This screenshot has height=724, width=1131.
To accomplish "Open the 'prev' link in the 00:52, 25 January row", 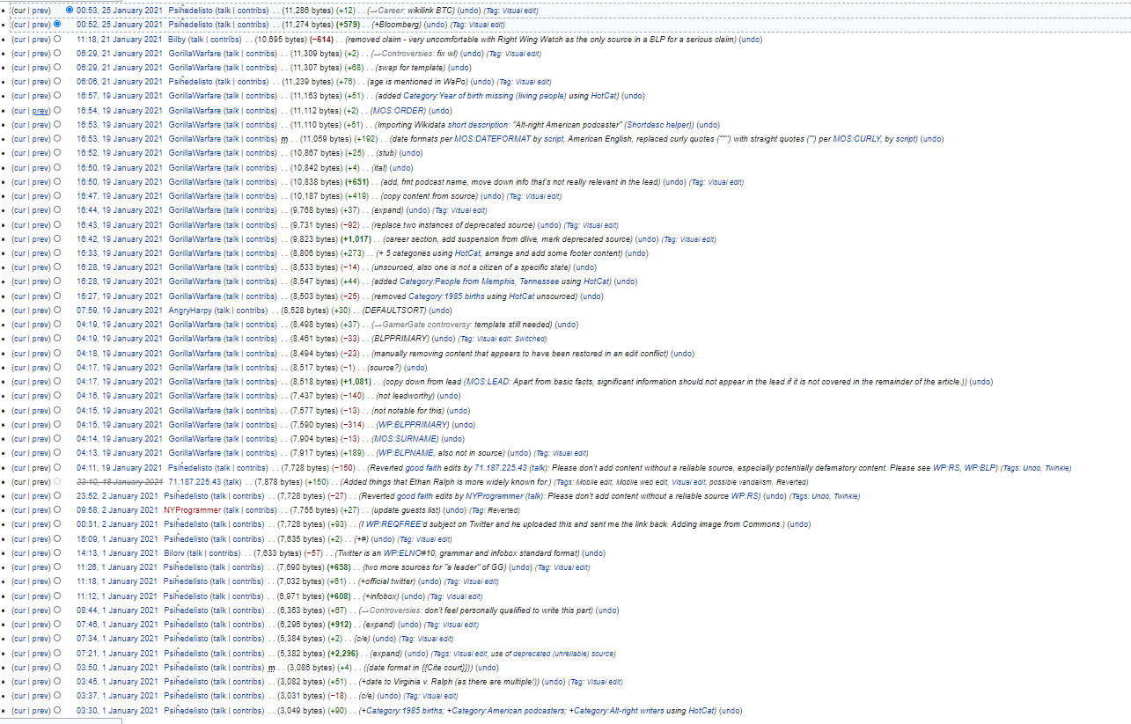I will click(x=40, y=25).
